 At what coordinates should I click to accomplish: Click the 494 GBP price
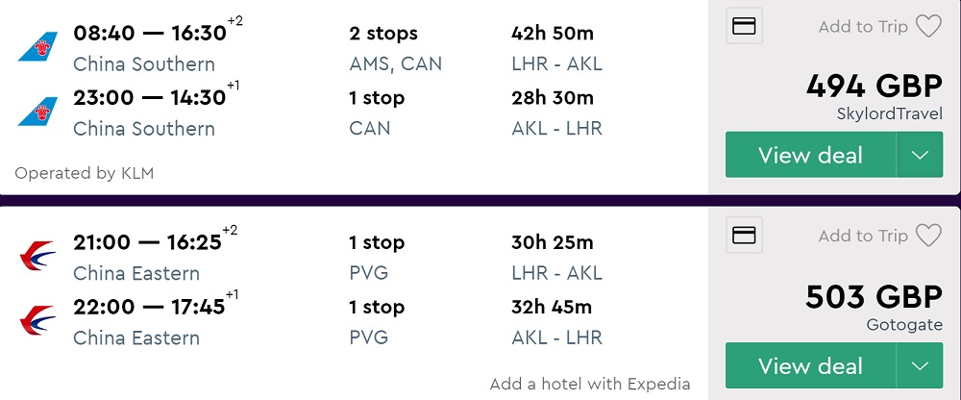click(874, 87)
